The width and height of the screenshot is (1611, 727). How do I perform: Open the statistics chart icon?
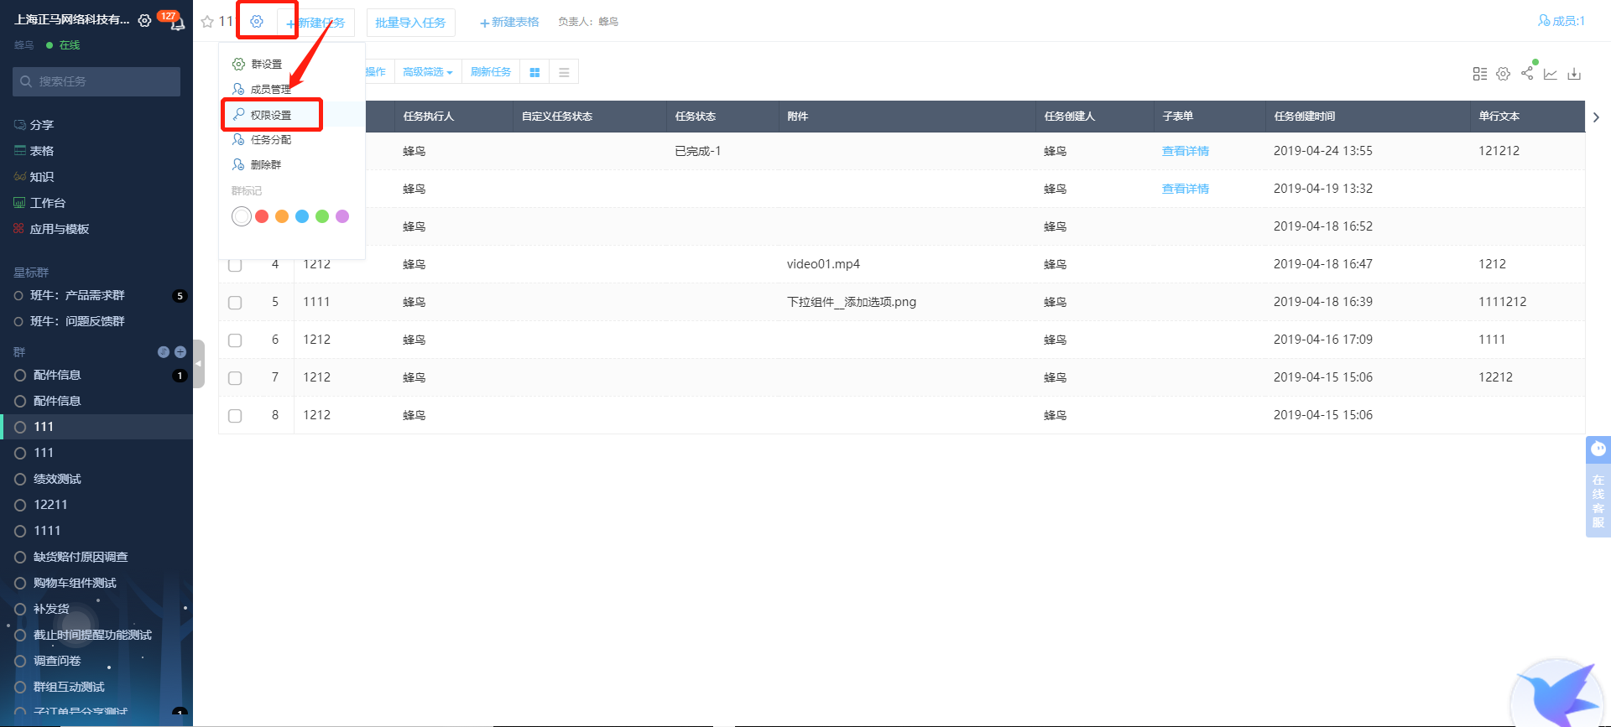point(1551,74)
